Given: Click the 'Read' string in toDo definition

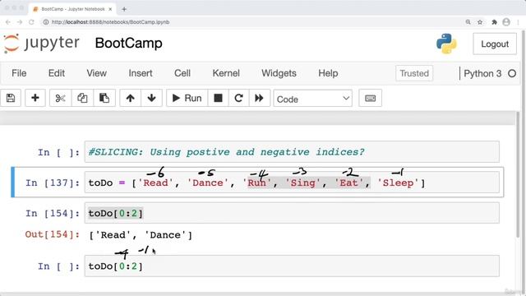Looking at the screenshot, I should tap(155, 183).
